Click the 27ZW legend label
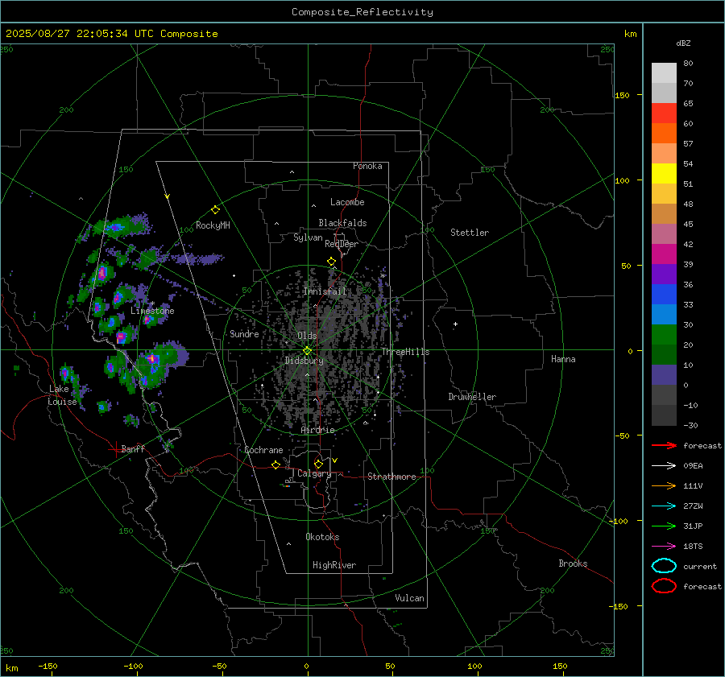 pos(693,506)
